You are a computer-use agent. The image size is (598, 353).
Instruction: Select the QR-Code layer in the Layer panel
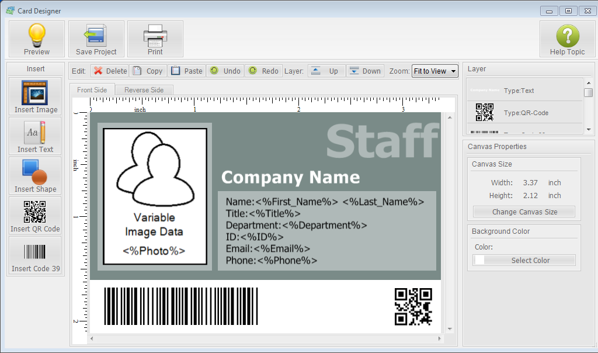526,112
